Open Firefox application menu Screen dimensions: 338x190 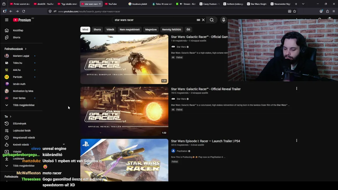(334, 11)
